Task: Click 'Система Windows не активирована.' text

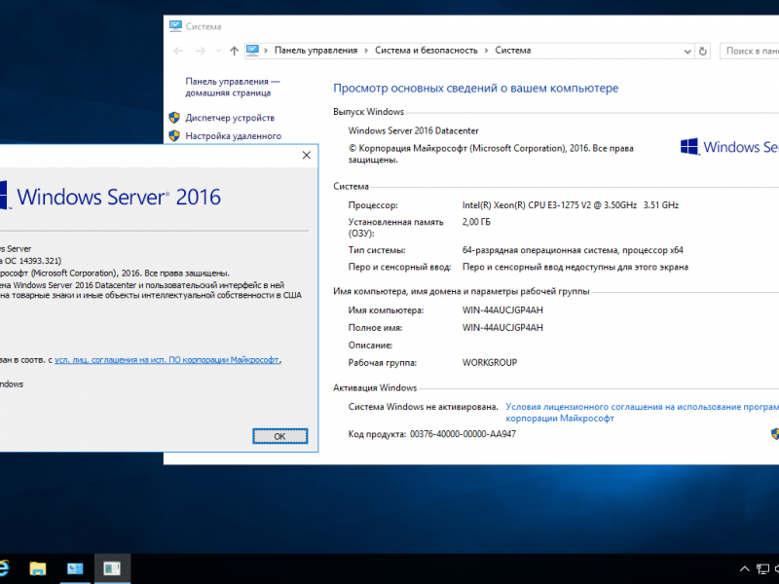Action: pos(423,407)
